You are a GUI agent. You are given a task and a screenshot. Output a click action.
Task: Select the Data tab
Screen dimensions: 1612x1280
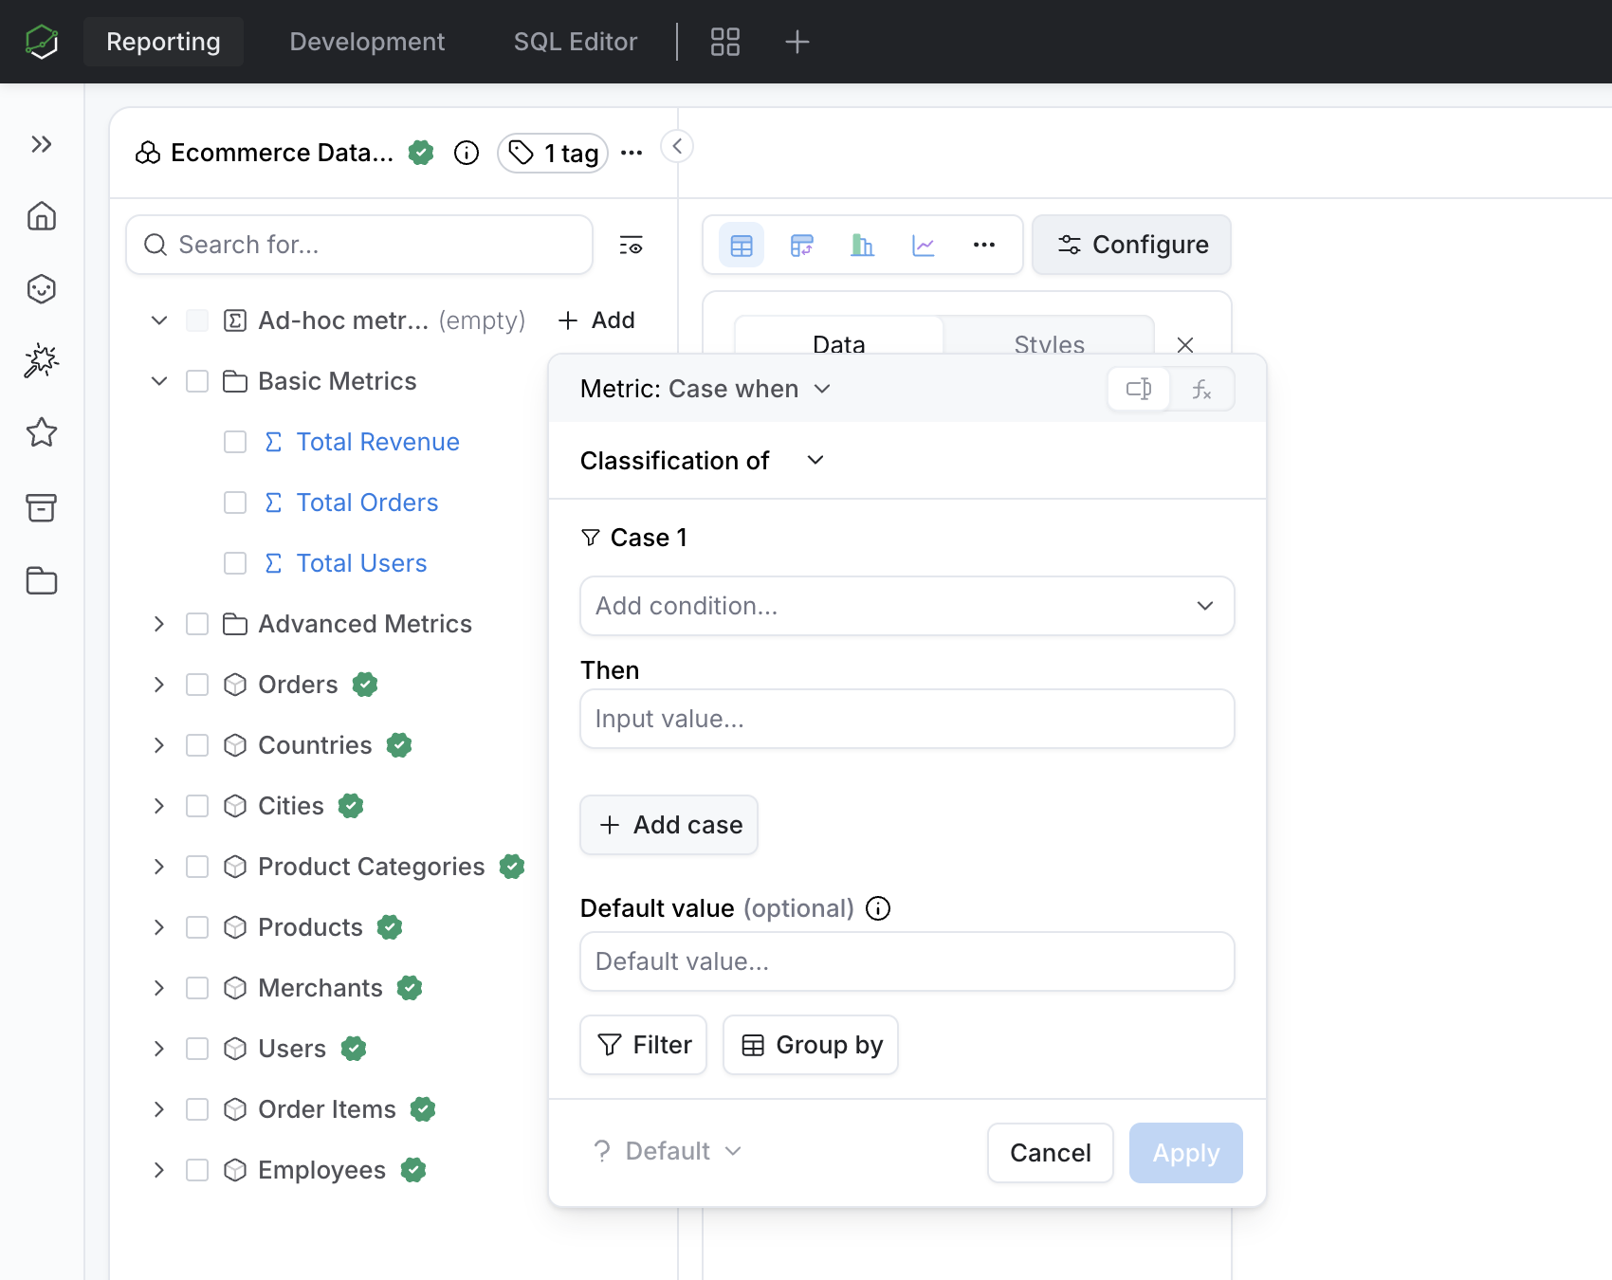(x=839, y=343)
